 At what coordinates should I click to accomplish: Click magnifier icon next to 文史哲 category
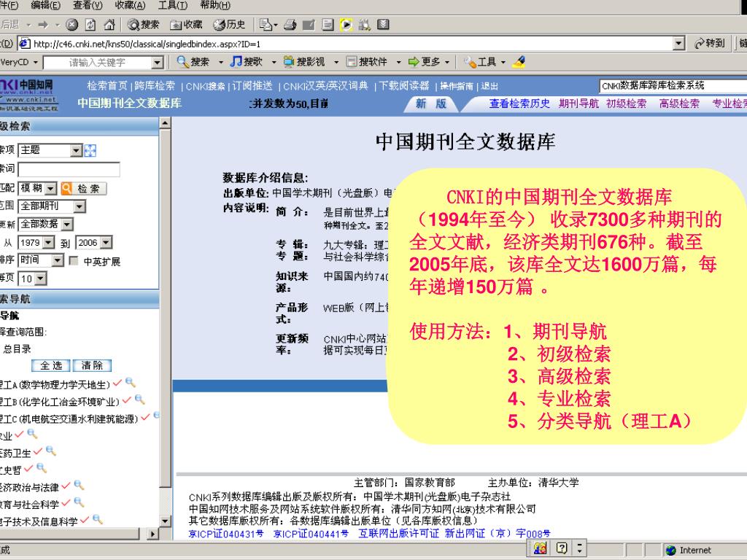click(42, 467)
